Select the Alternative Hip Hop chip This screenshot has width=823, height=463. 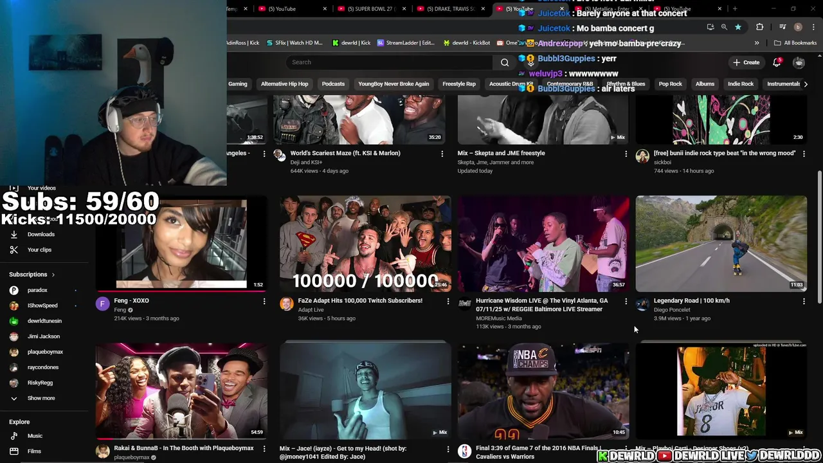tap(284, 84)
